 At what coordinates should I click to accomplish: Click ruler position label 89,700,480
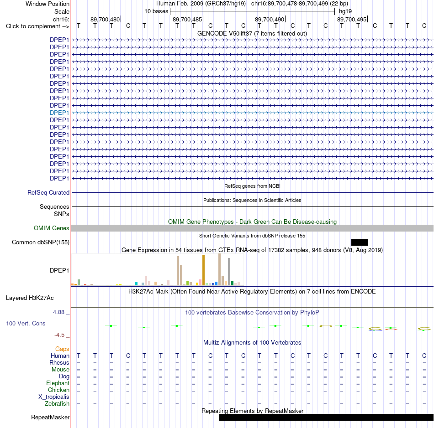[x=105, y=19]
